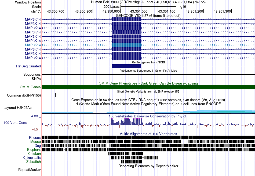Open the H3K27Ac Mark ENCODE track title
Screen dimensions: 255x176
click(x=148, y=104)
